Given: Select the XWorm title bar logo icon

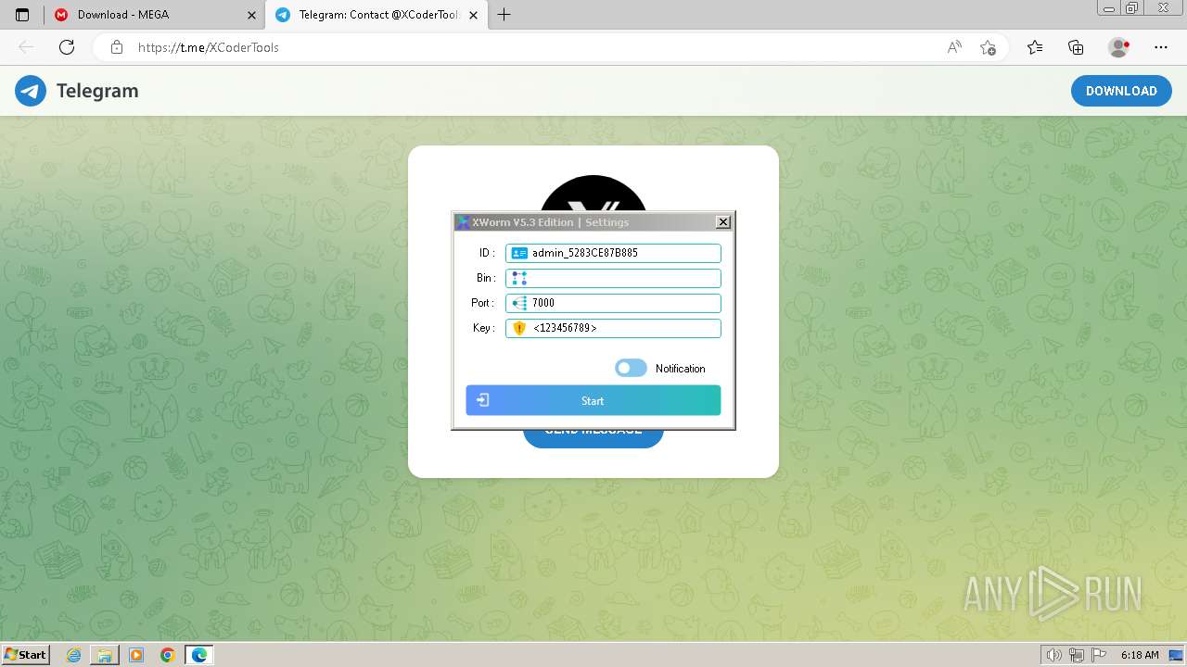Looking at the screenshot, I should pos(463,222).
